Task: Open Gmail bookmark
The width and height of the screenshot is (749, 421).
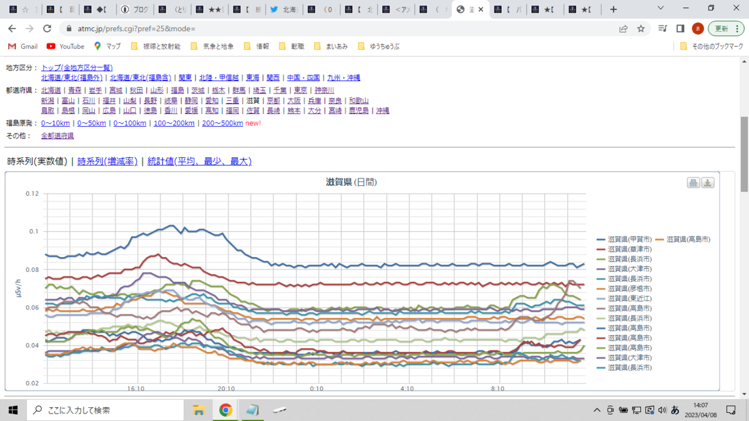Action: coord(22,46)
